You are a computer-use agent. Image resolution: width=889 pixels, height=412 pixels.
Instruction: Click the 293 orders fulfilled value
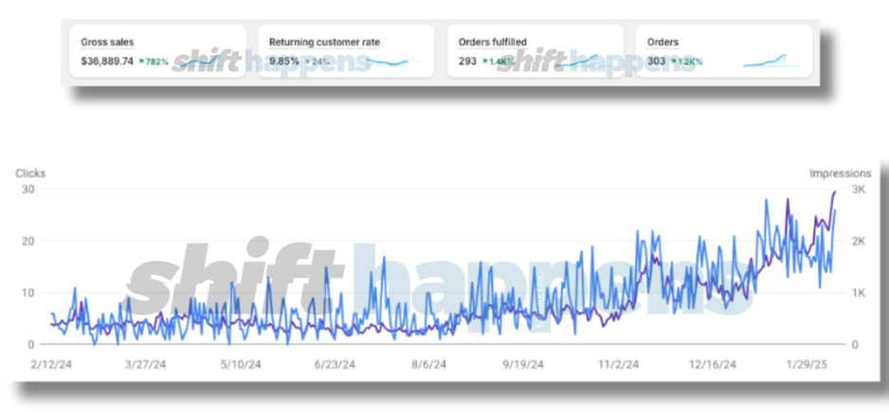click(467, 62)
